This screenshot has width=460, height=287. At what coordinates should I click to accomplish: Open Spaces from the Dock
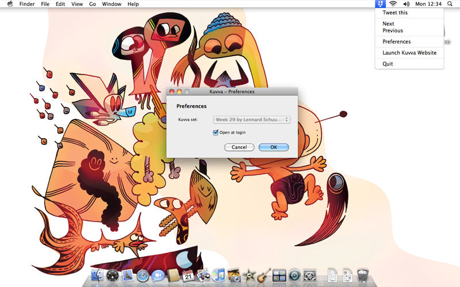[x=279, y=276]
